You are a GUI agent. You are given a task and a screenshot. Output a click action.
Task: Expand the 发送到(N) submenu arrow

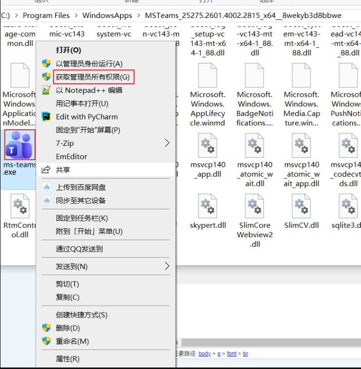coord(167,266)
